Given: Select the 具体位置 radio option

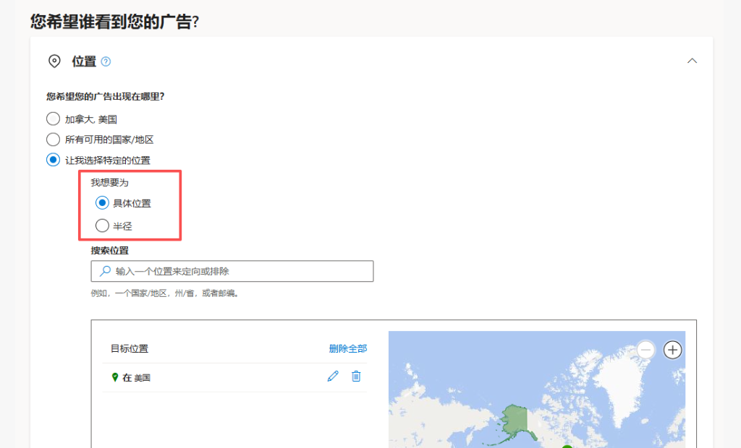Looking at the screenshot, I should click(102, 204).
